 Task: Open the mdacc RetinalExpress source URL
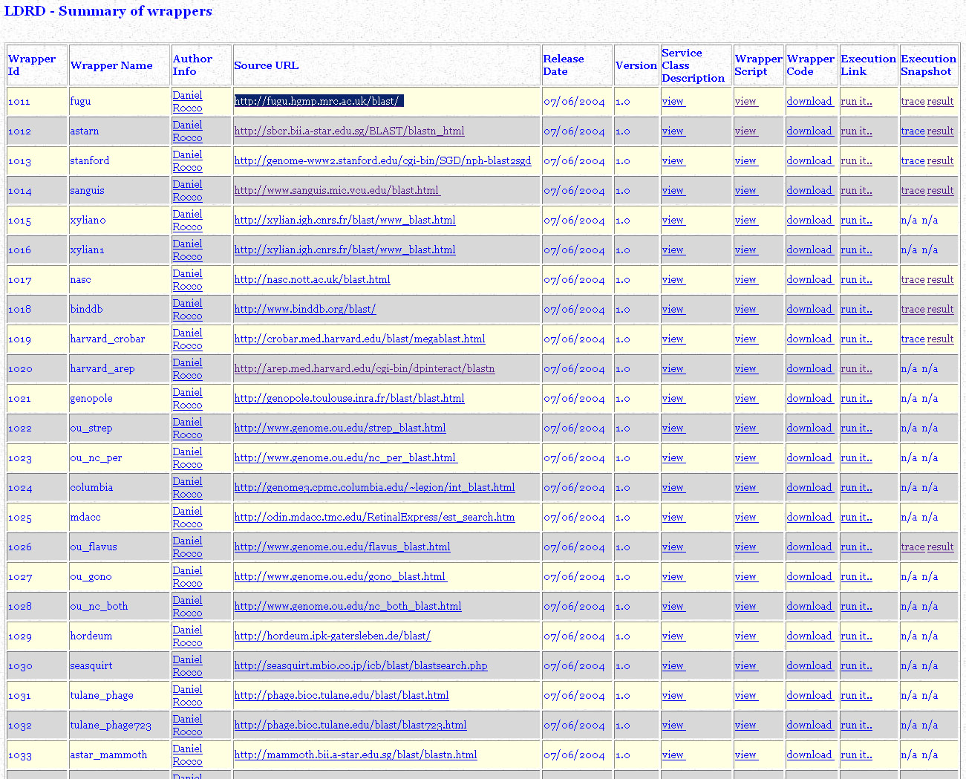point(374,517)
